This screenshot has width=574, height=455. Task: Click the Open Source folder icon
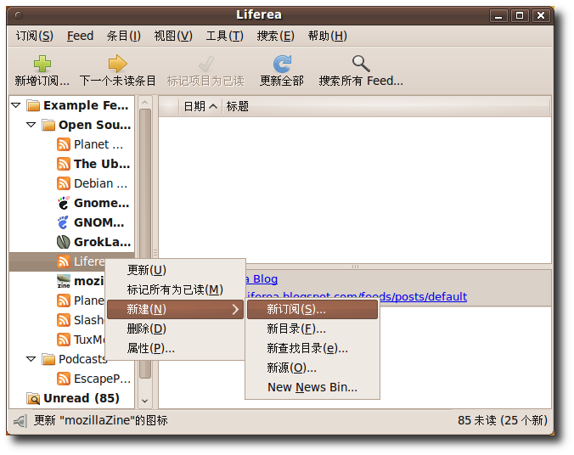coord(48,125)
